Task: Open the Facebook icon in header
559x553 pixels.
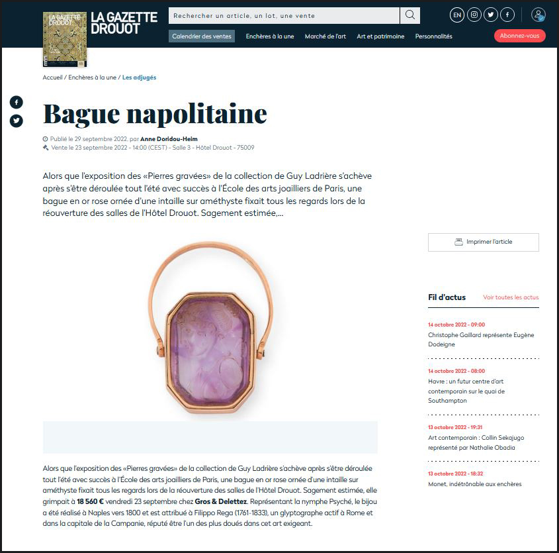Action: point(507,15)
